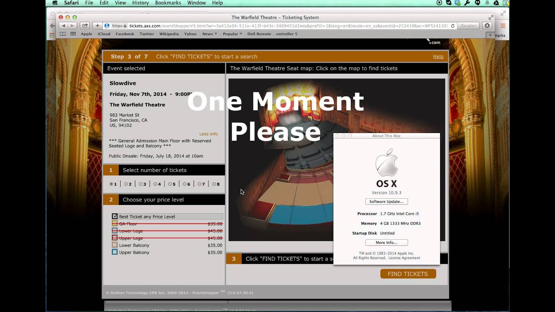The height and width of the screenshot is (312, 555).
Task: Click Software Update in About This Mac
Action: [x=386, y=201]
